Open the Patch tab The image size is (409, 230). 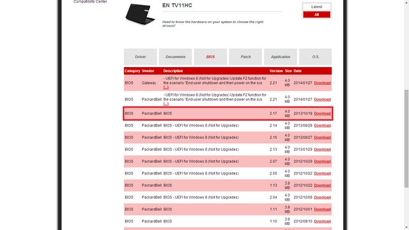click(245, 57)
